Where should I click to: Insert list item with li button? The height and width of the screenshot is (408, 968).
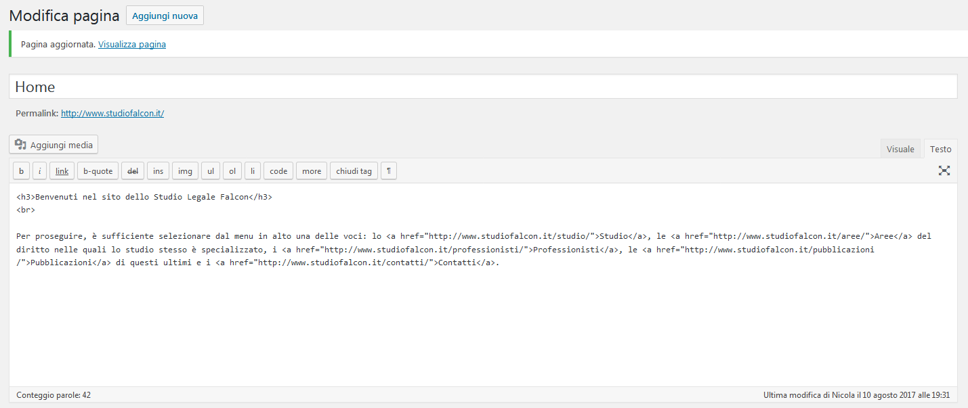(253, 171)
